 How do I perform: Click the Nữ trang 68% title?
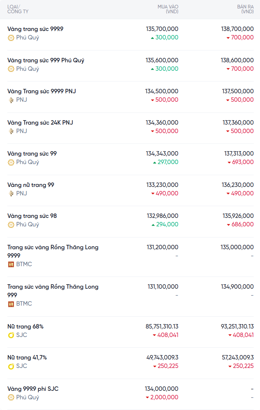pyautogui.click(x=25, y=326)
